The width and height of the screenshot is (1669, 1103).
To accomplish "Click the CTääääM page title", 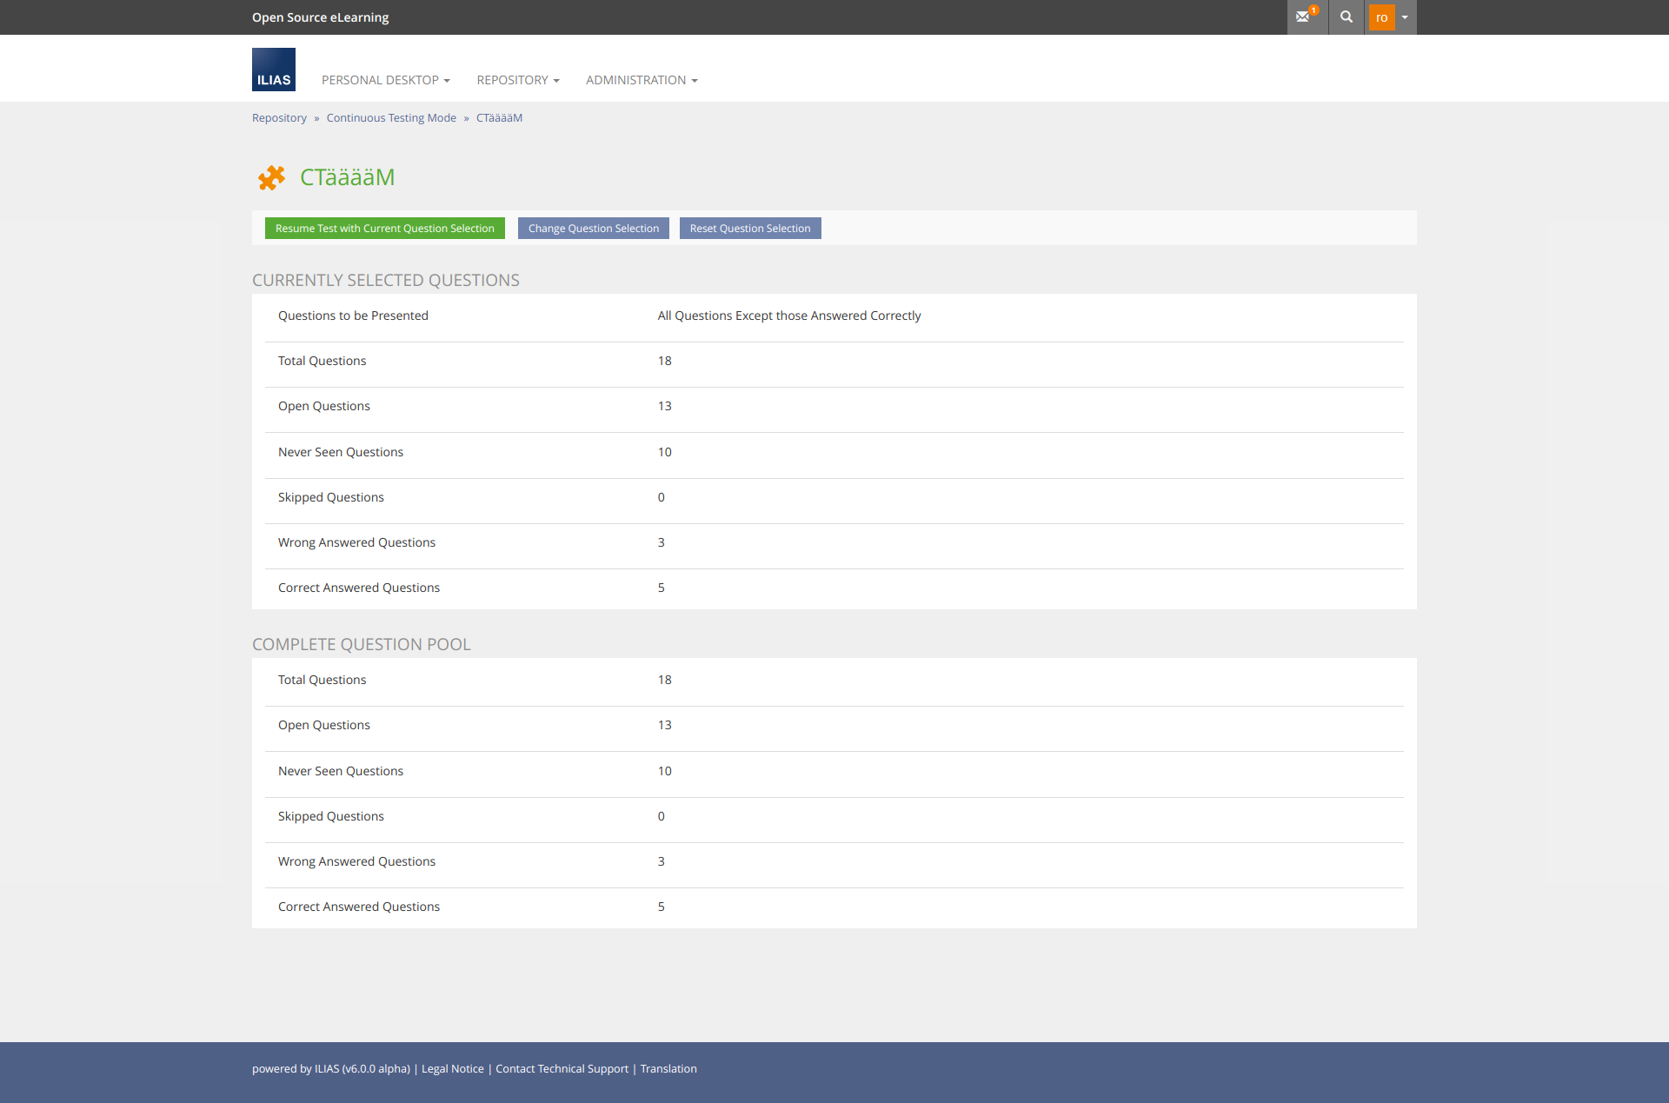I will pos(347,177).
